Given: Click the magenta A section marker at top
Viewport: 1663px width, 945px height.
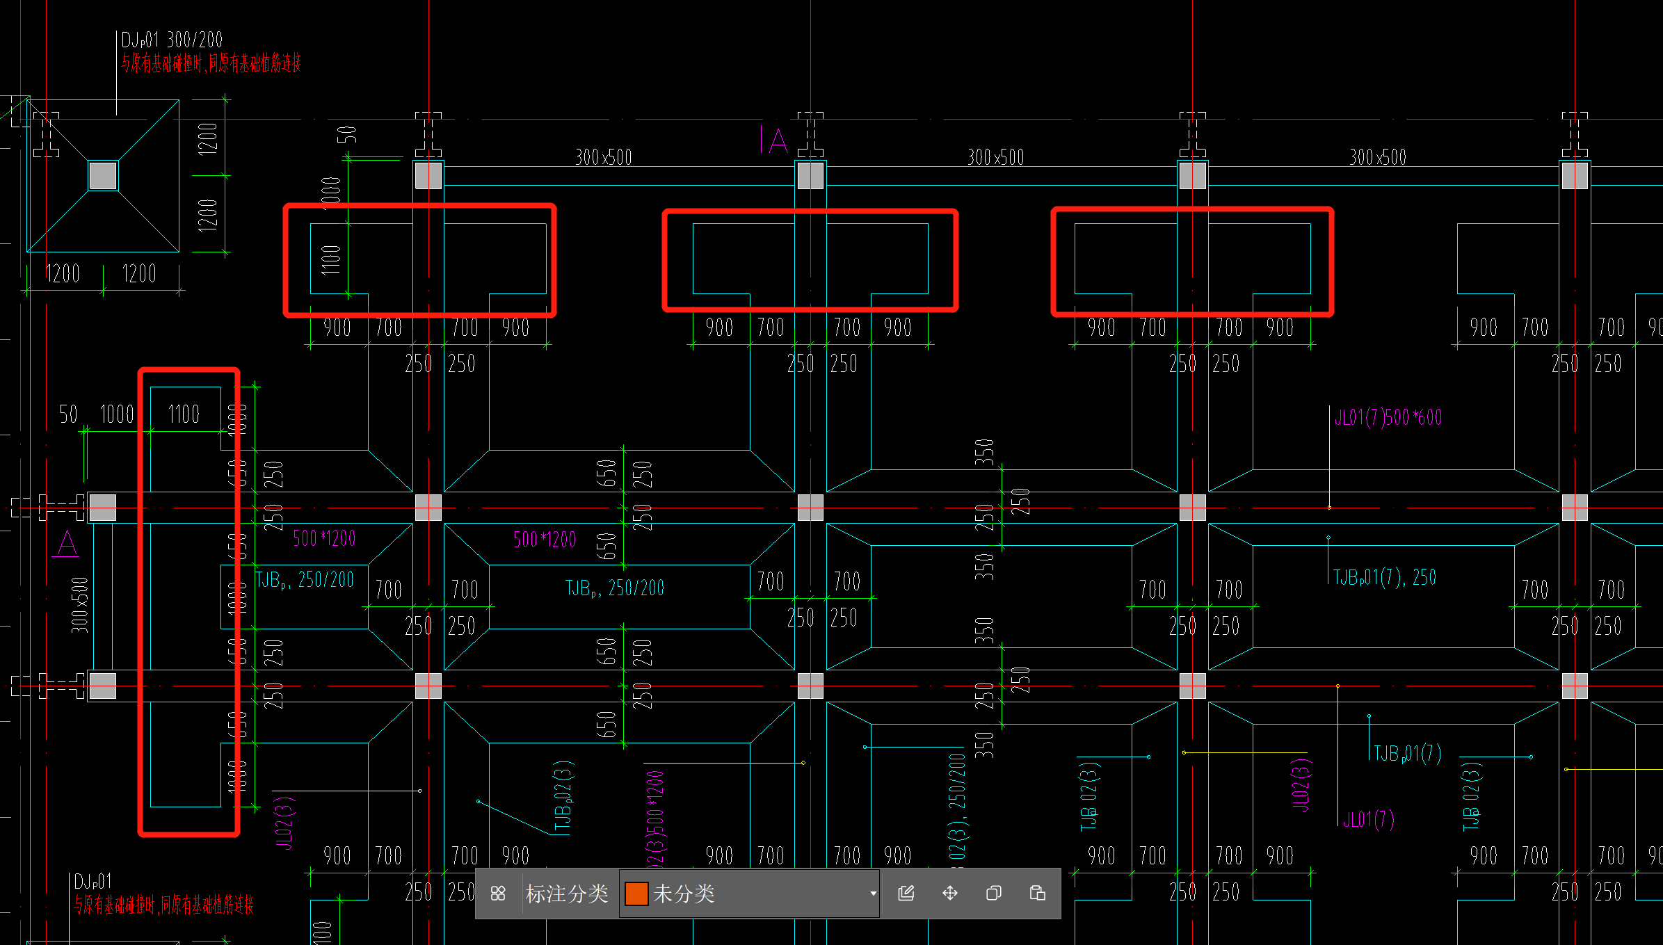Looking at the screenshot, I should pyautogui.click(x=778, y=141).
